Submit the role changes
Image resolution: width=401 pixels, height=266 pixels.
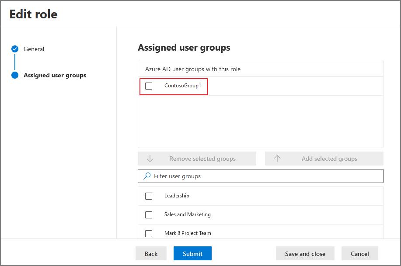[x=192, y=253]
